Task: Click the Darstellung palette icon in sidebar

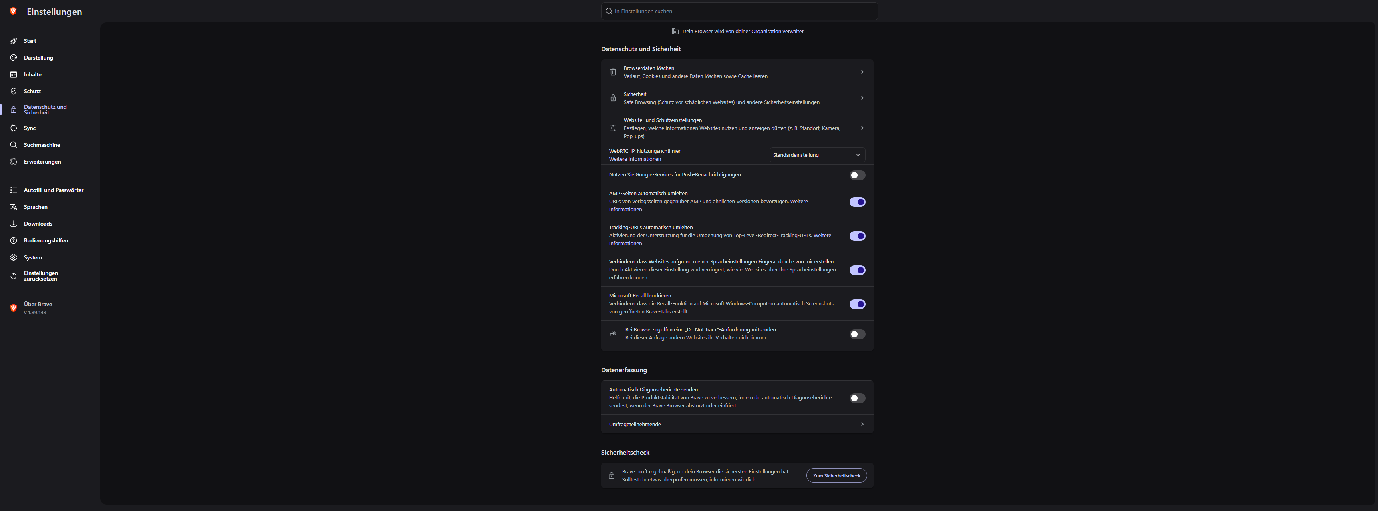Action: 14,58
